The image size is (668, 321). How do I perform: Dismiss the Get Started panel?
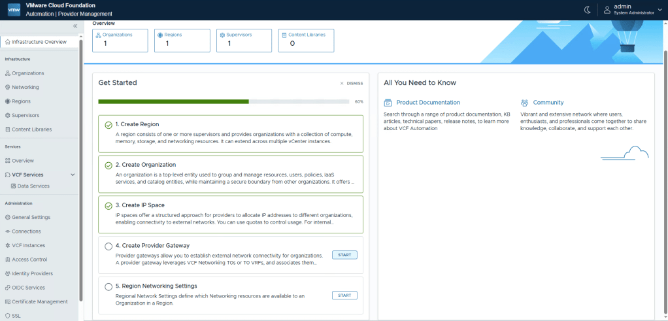click(351, 84)
